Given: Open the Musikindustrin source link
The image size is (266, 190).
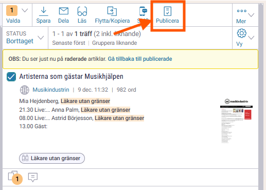Looking at the screenshot, I should click(51, 90).
